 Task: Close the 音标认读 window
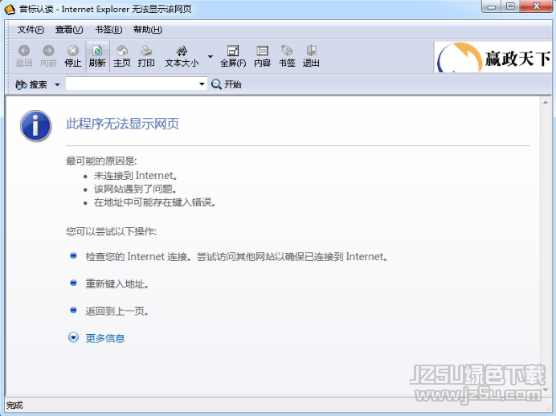point(537,6)
